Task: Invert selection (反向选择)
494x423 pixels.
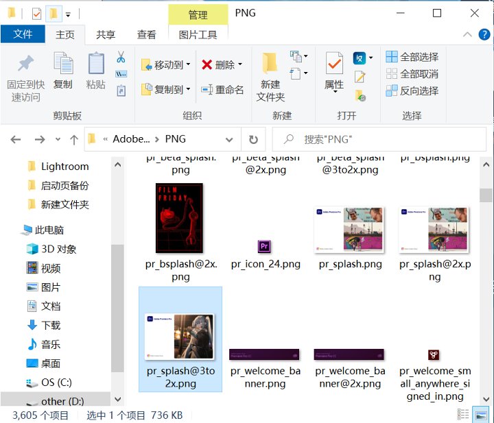Action: pyautogui.click(x=412, y=91)
